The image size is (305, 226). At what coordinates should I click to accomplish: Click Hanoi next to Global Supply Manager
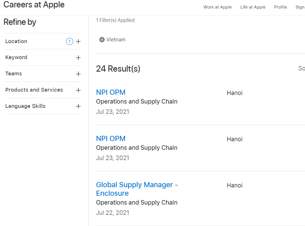(234, 185)
